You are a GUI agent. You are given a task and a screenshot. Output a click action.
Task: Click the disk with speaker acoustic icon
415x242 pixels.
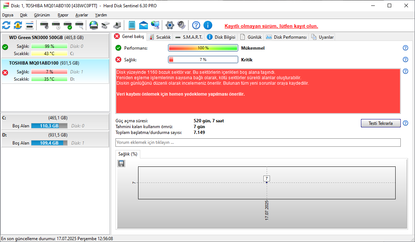pos(44,26)
